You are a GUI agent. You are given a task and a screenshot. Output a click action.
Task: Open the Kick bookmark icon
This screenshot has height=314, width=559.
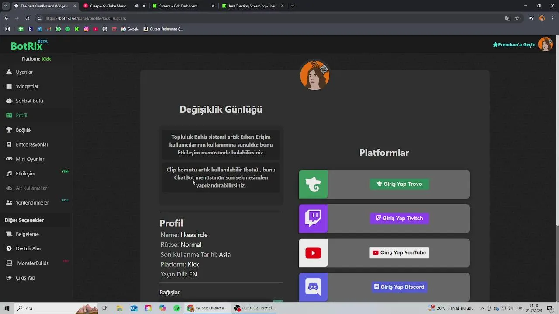(x=77, y=29)
